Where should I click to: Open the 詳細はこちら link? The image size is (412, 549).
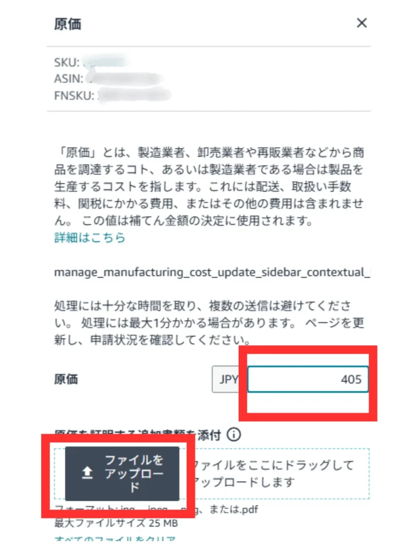click(x=90, y=238)
